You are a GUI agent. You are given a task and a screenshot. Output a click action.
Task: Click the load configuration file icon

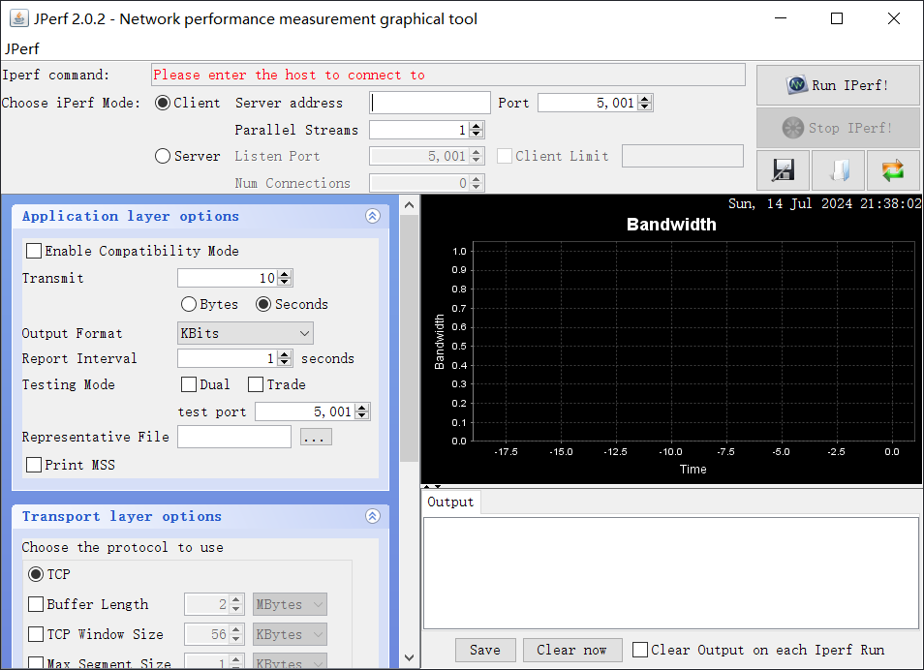tap(838, 170)
